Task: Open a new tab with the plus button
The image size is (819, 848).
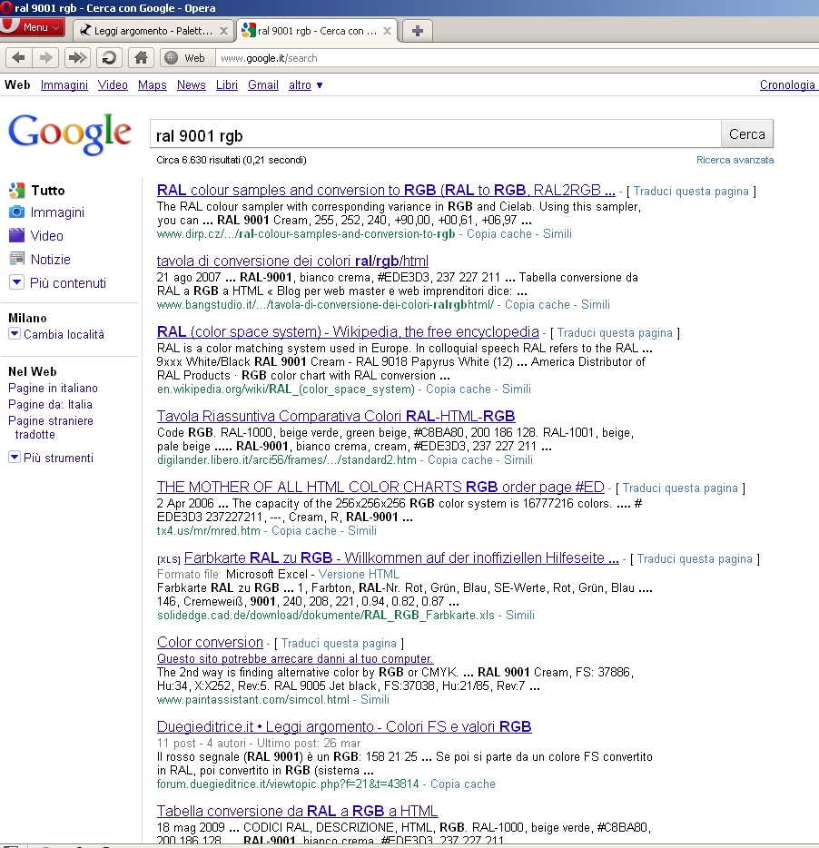Action: coord(417,31)
